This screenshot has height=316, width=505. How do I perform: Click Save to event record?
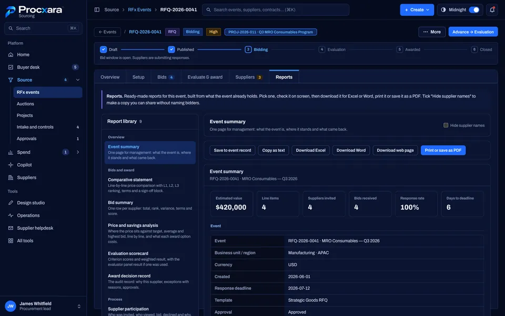(232, 150)
